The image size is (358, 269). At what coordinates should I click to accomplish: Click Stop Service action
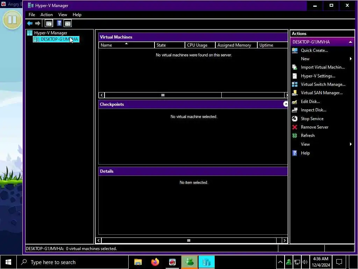coord(312,119)
